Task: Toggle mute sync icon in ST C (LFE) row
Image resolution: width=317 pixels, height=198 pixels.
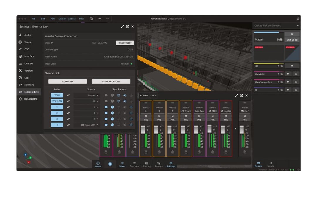Action: coord(125,101)
